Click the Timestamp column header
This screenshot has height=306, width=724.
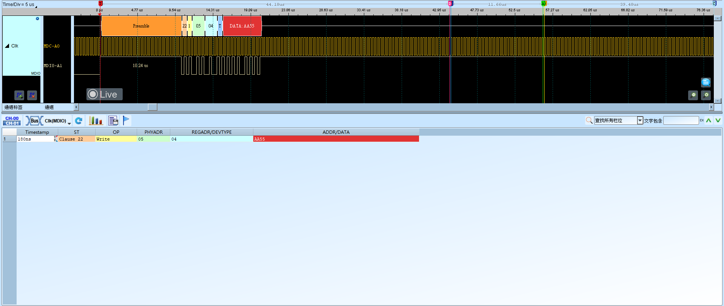(37, 132)
